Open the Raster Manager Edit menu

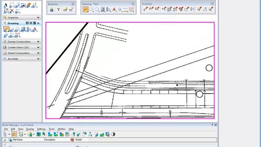tap(13, 129)
